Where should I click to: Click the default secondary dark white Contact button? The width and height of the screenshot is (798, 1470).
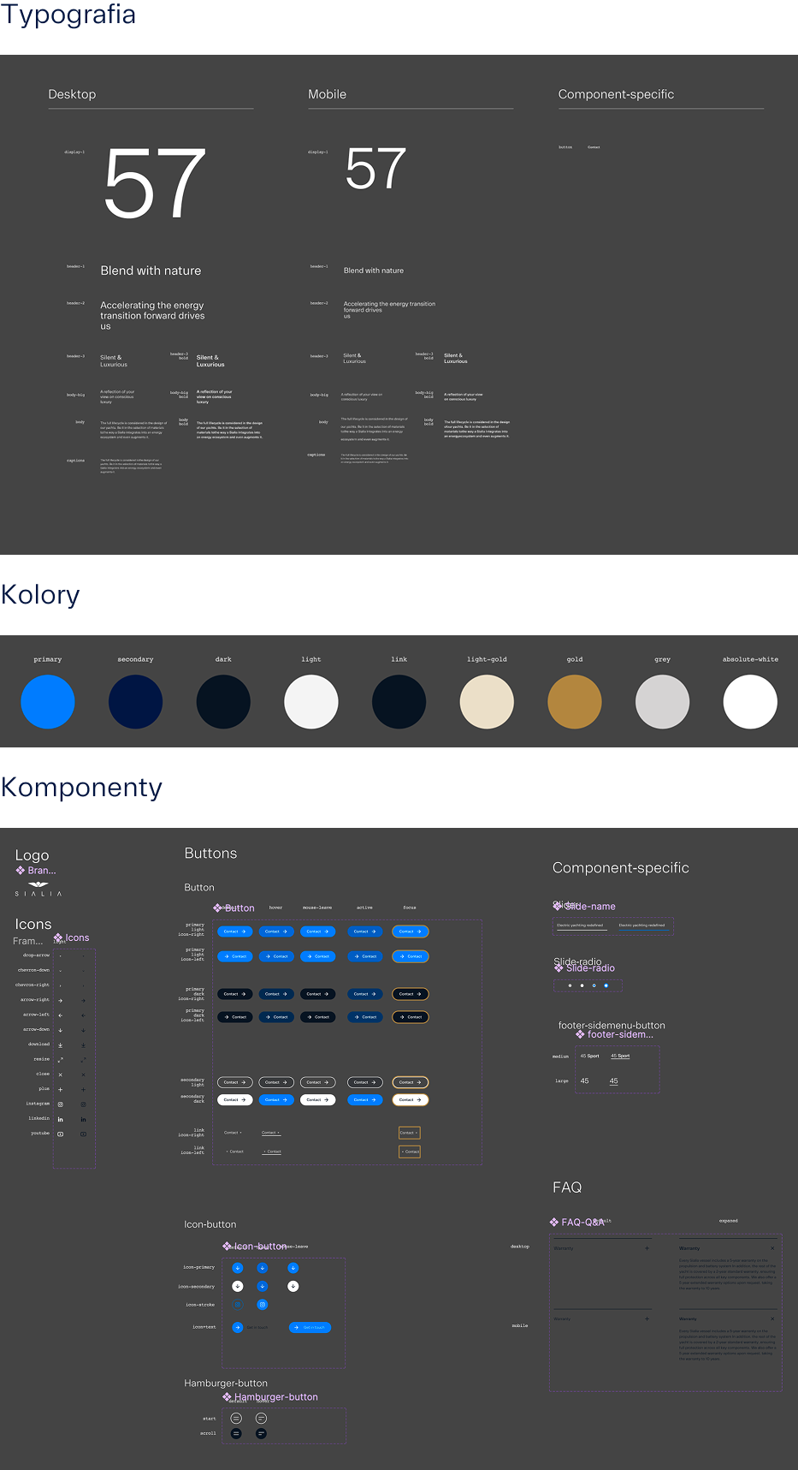click(x=234, y=1099)
